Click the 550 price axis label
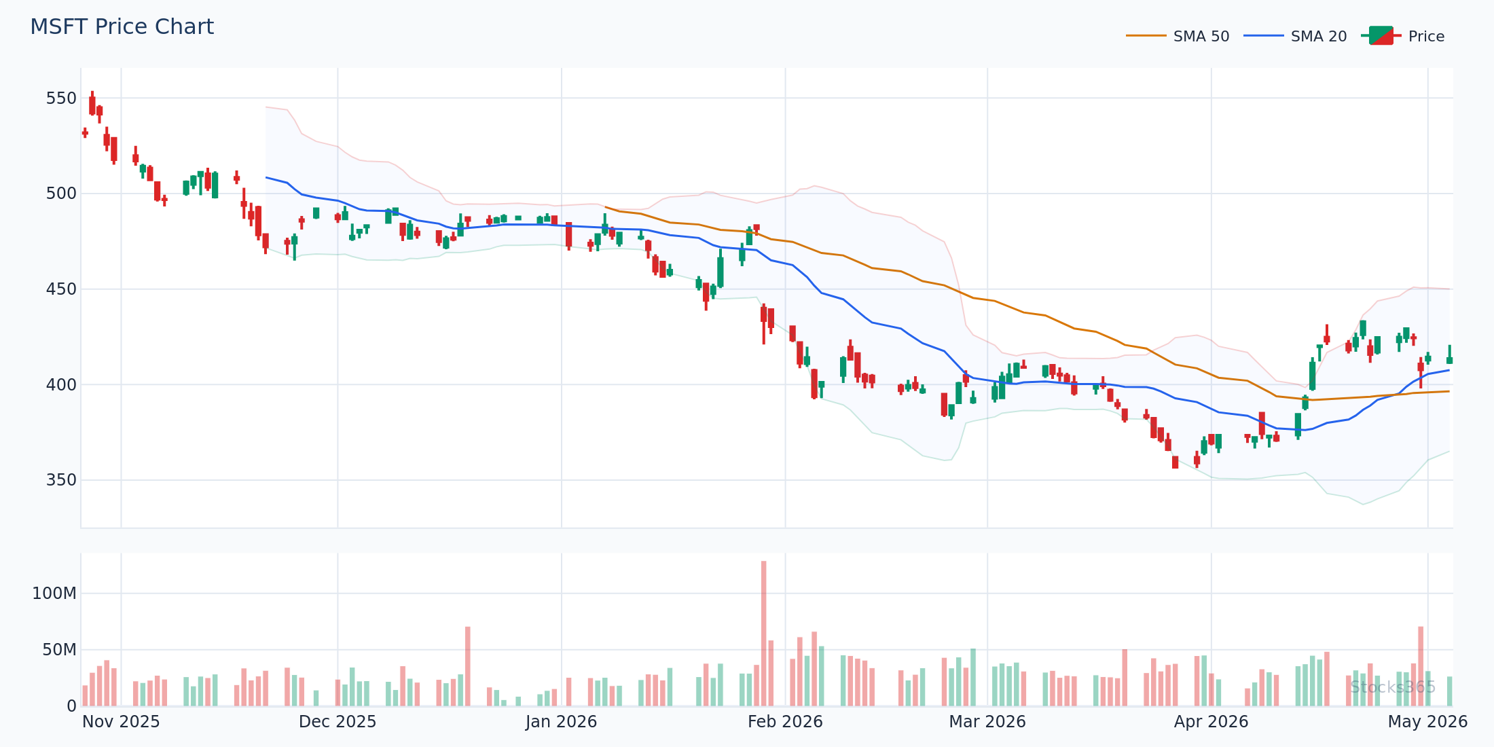The width and height of the screenshot is (1494, 747). point(61,98)
